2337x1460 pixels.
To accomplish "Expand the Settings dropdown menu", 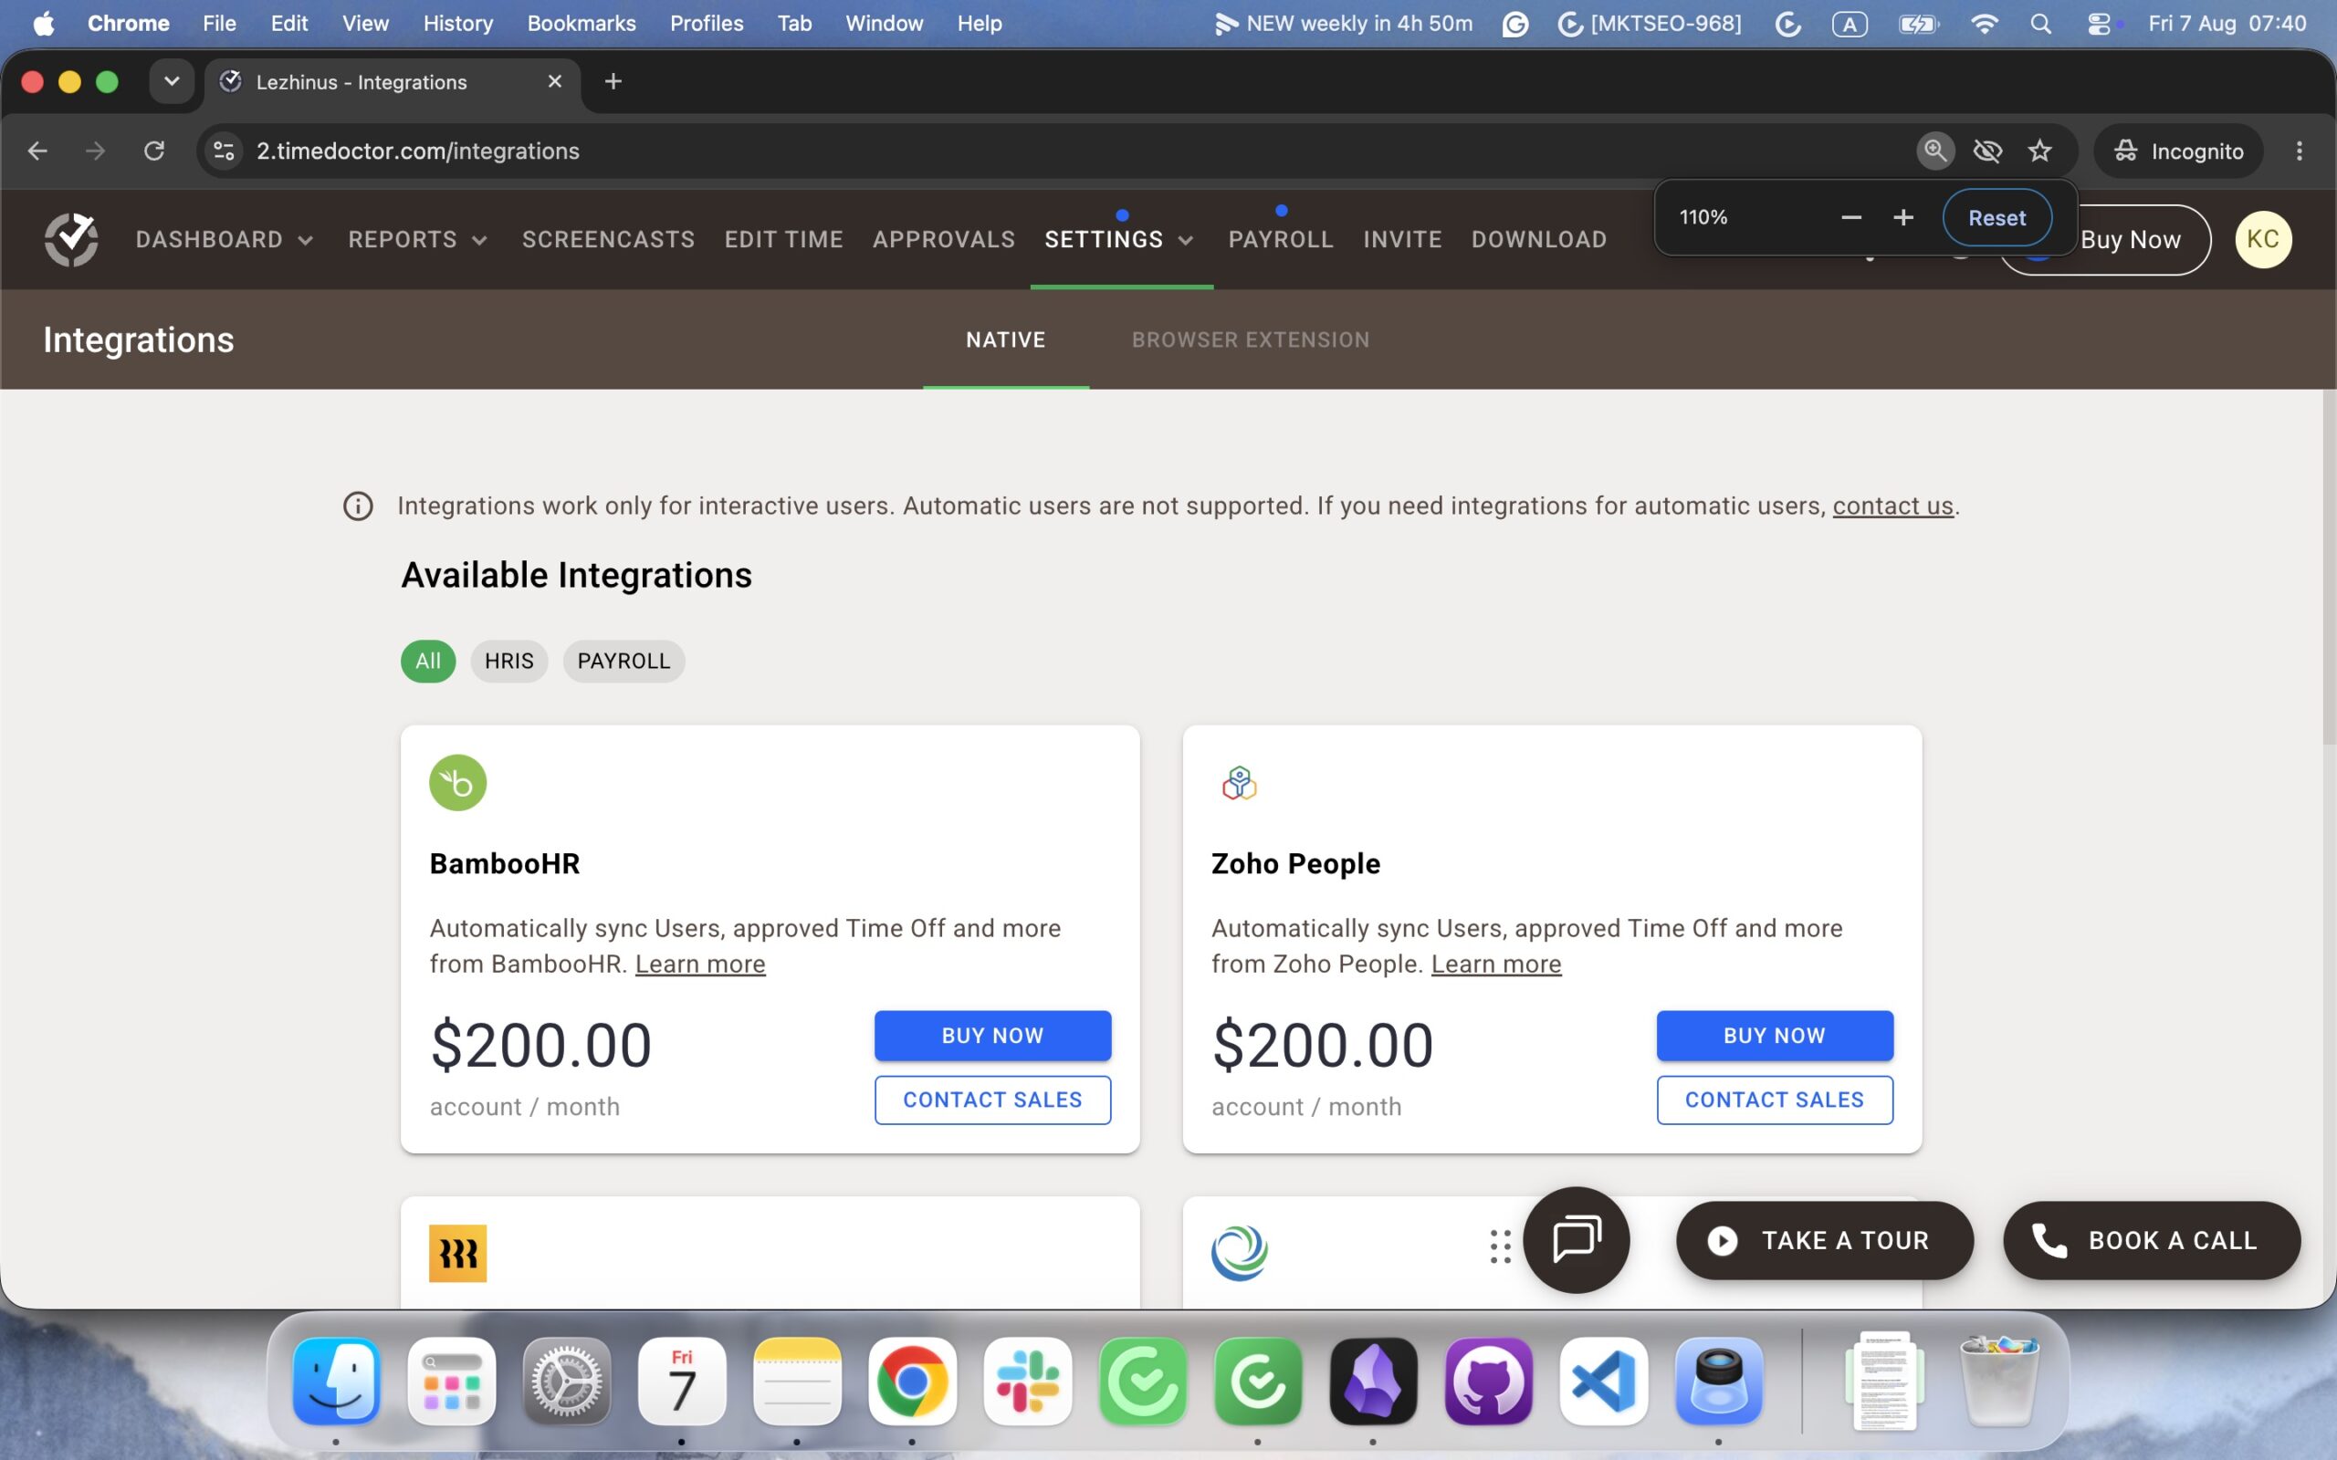I will point(1120,239).
